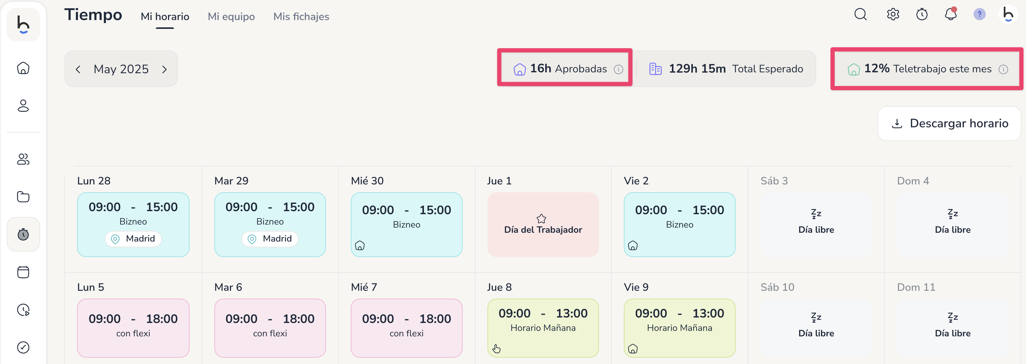
Task: Click the time clock icon in header
Action: [922, 15]
